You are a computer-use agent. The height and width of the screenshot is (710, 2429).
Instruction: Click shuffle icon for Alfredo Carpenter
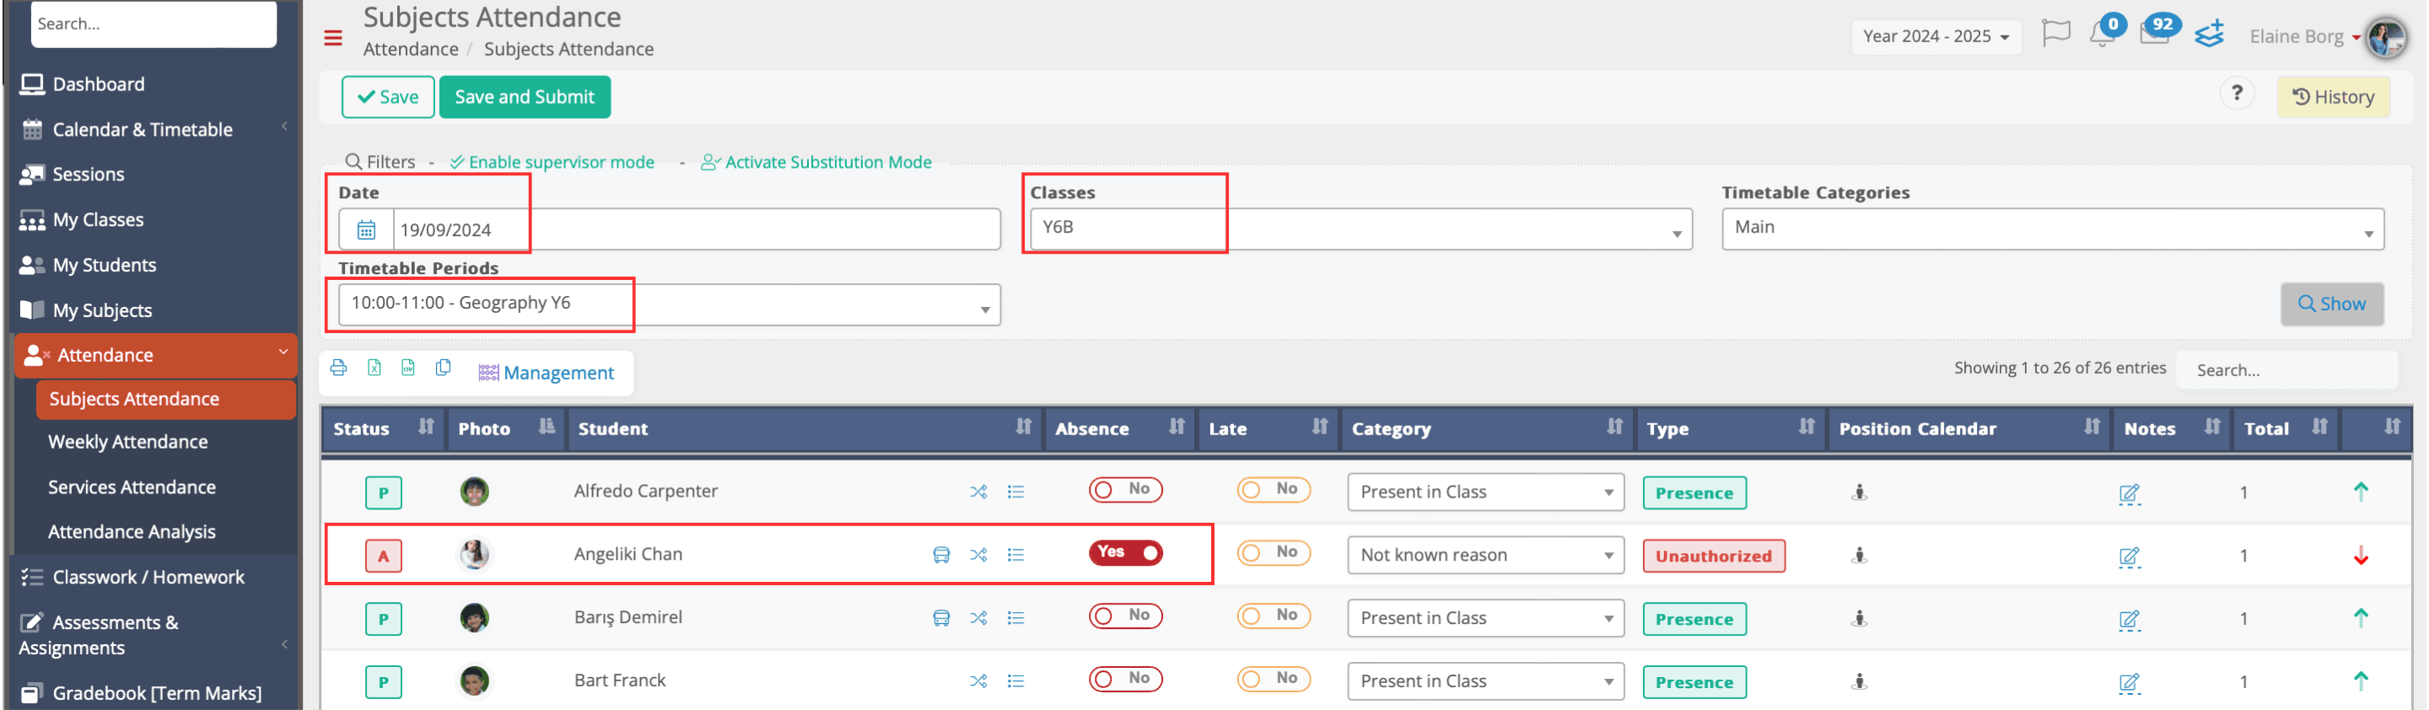[x=978, y=492]
